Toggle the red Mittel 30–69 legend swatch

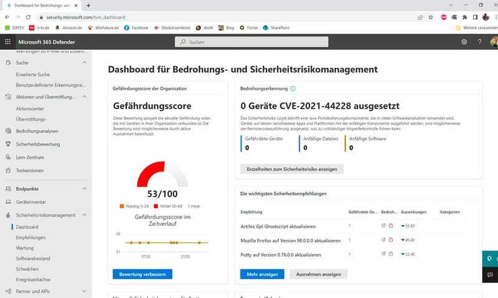tap(156, 206)
